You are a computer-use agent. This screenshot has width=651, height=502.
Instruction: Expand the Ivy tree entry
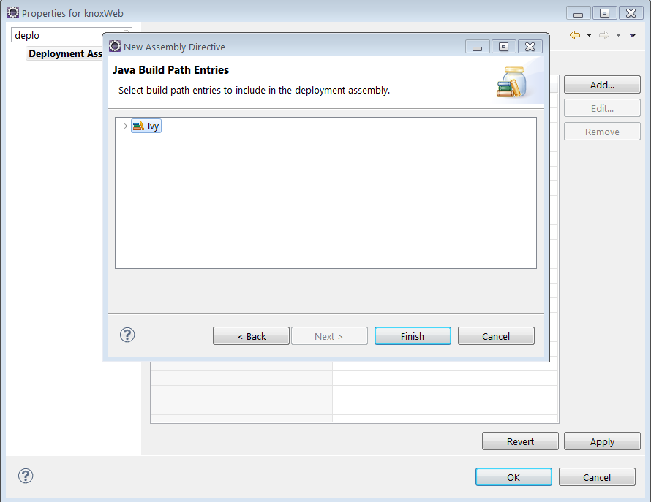tap(125, 126)
